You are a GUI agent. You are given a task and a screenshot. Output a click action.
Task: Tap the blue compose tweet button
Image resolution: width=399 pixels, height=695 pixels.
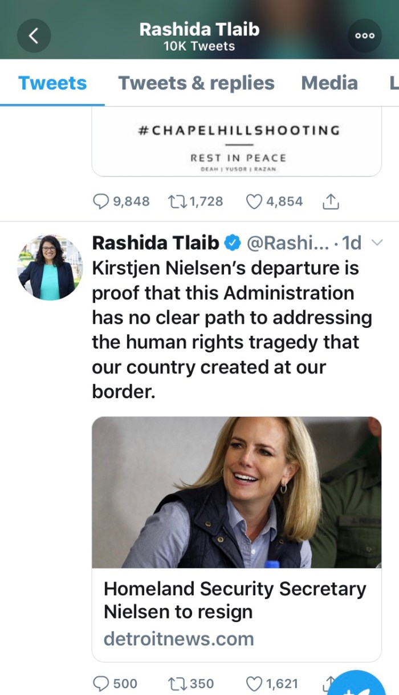(x=365, y=685)
